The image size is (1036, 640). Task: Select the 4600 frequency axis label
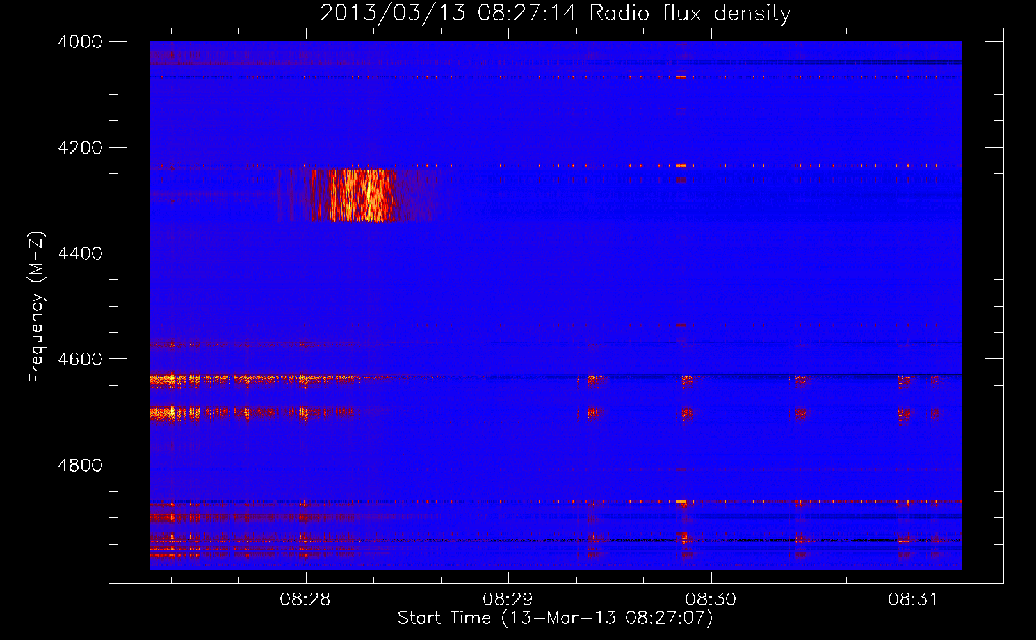(80, 359)
